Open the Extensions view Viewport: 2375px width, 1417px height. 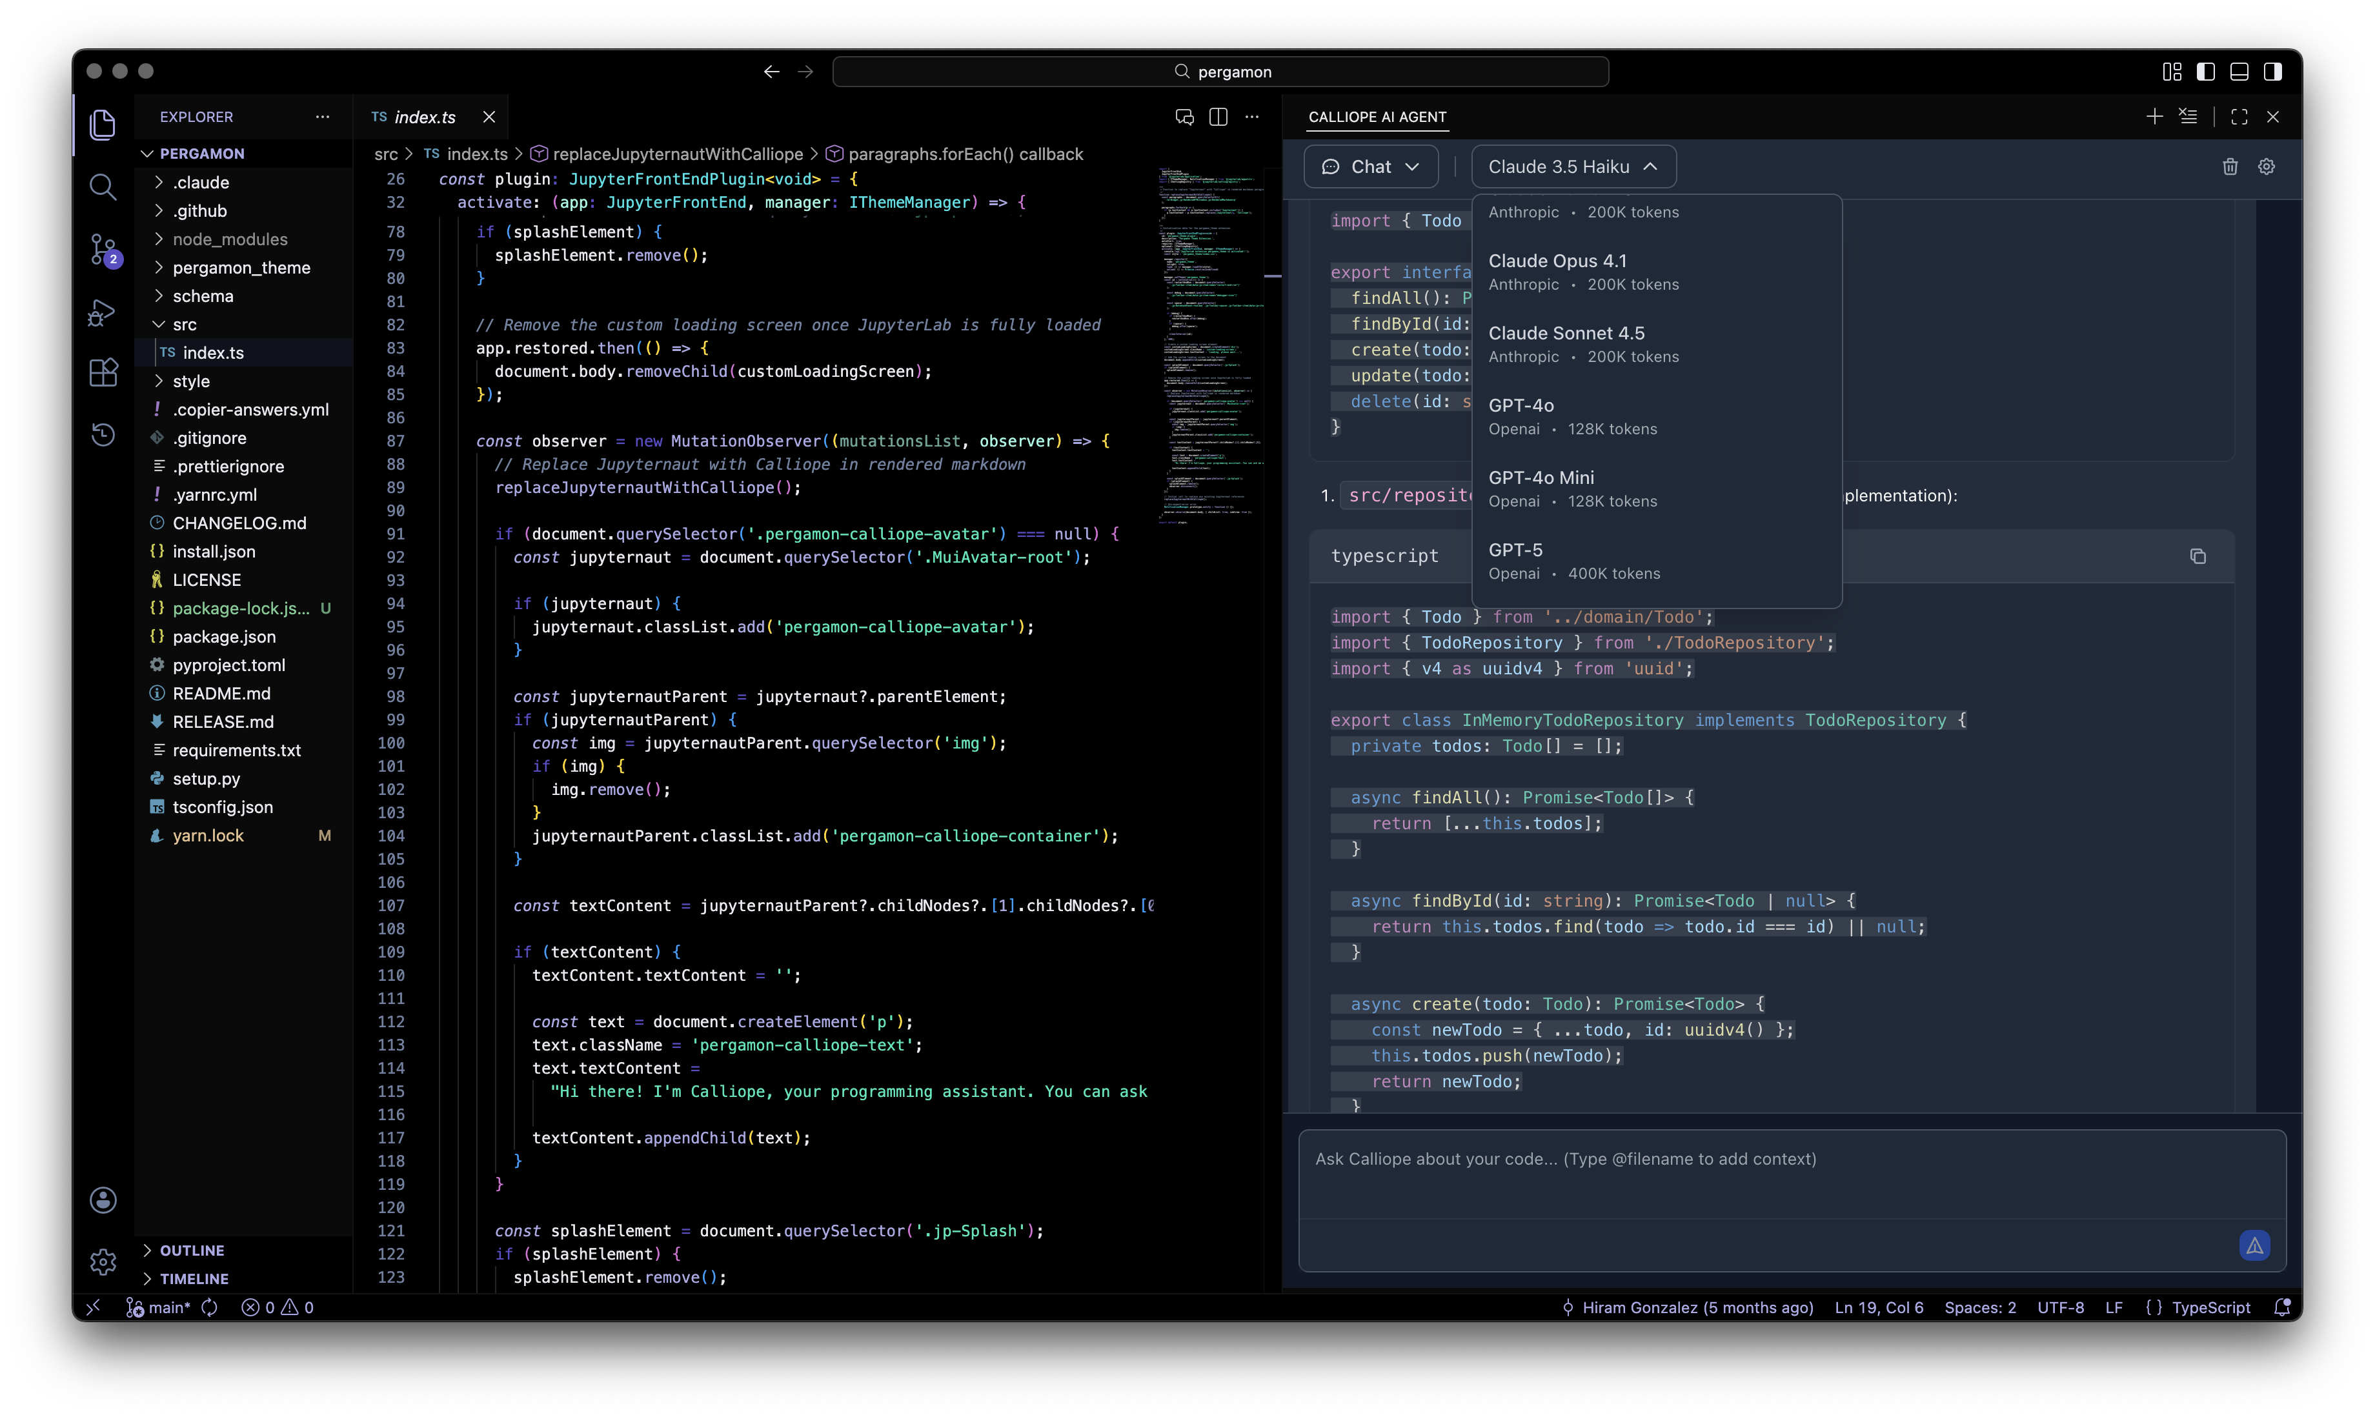tap(103, 372)
